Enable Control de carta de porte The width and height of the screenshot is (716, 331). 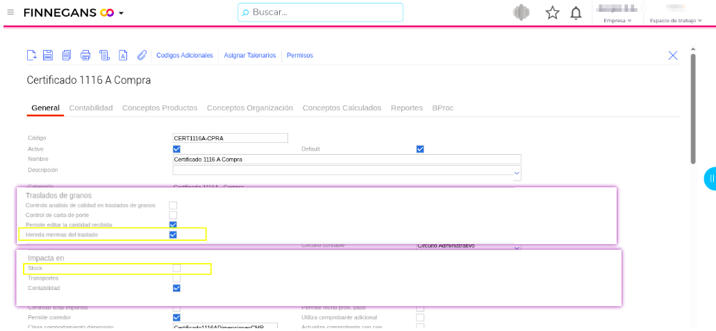point(173,215)
